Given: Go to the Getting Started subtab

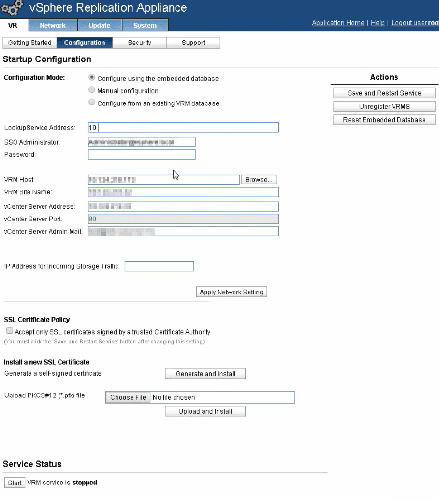Looking at the screenshot, I should tap(29, 43).
